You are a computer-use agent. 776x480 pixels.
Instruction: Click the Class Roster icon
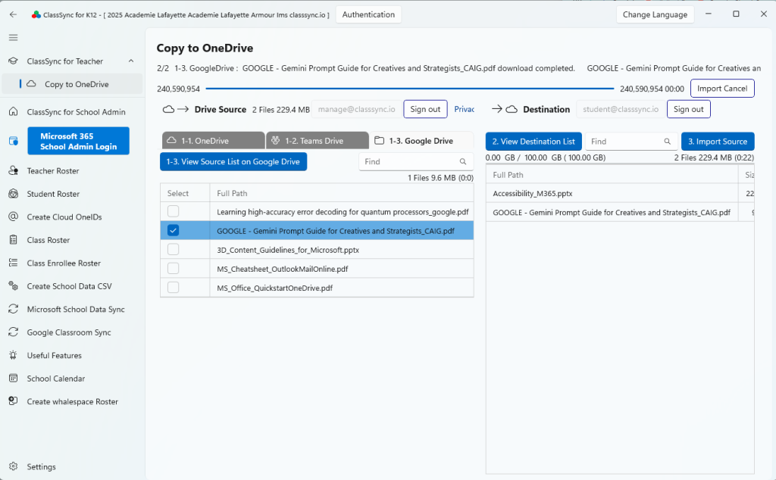(14, 240)
